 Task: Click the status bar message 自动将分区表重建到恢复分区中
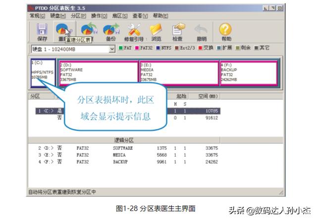click(x=62, y=192)
